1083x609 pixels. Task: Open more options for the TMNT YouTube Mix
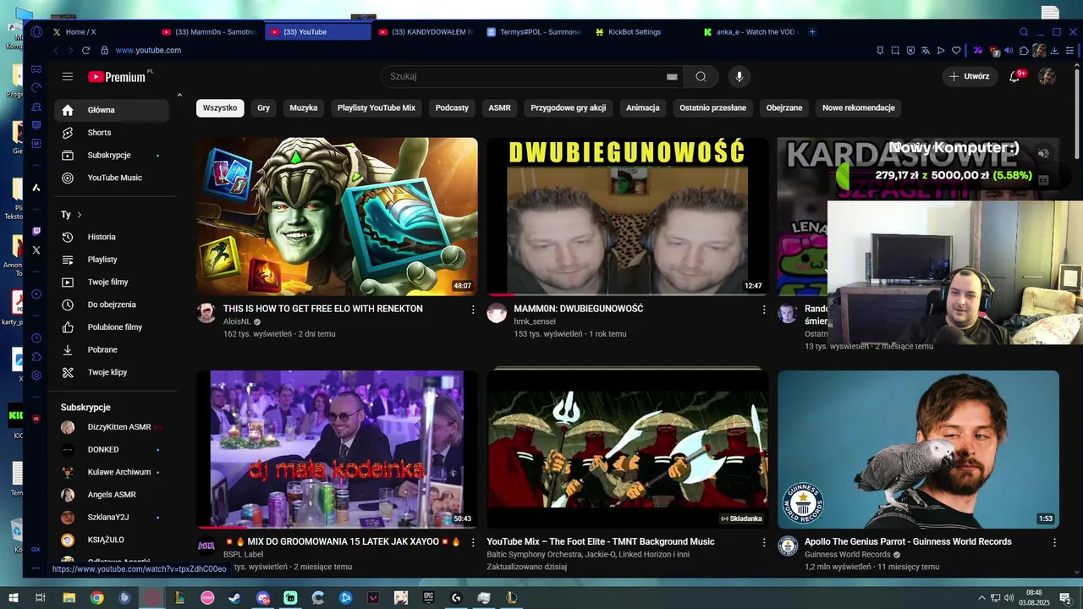coord(764,542)
